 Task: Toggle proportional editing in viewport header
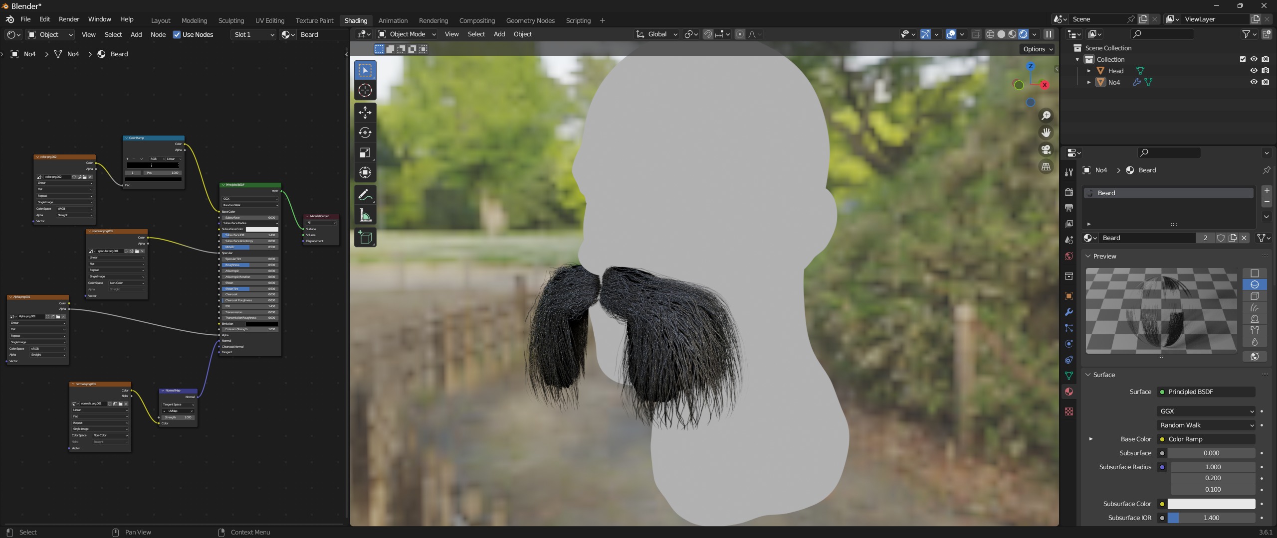740,34
